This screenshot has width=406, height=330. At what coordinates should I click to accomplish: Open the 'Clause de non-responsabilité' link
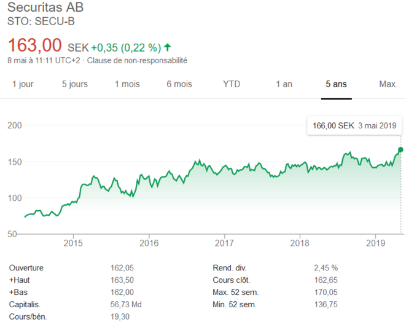click(137, 61)
